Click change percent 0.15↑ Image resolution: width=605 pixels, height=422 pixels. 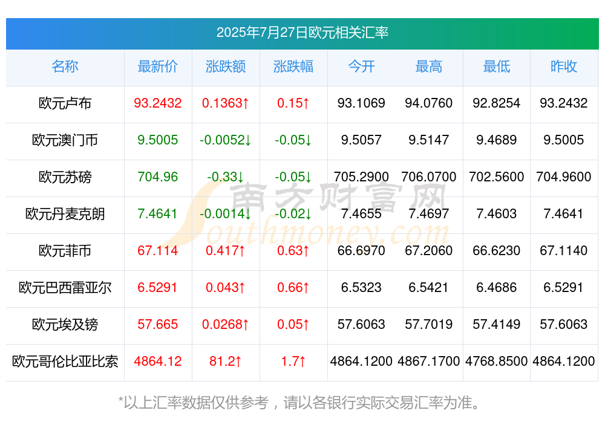click(293, 103)
